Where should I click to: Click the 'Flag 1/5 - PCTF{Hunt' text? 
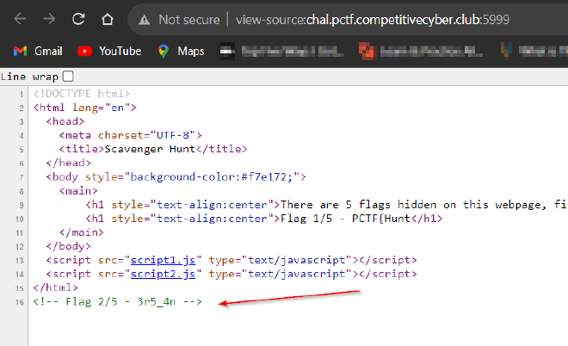[345, 219]
